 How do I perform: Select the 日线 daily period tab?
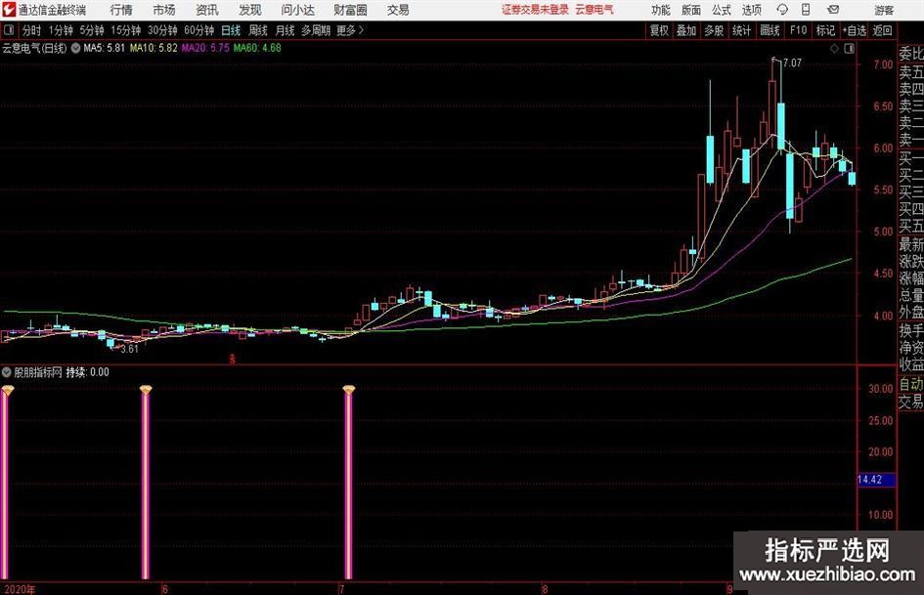point(231,30)
